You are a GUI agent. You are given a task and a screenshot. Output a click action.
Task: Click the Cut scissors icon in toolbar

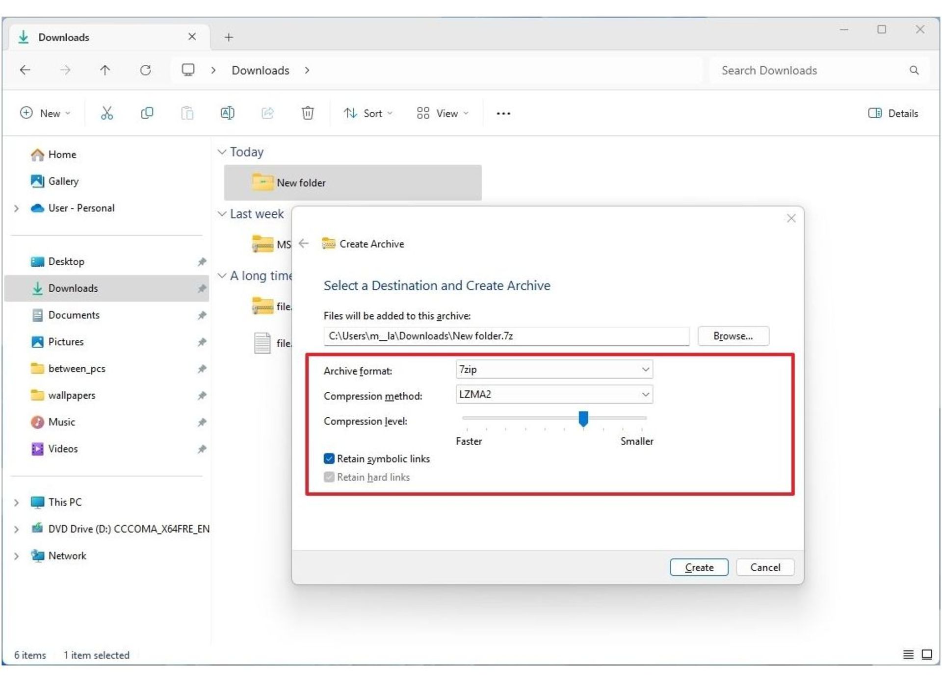[x=106, y=113]
